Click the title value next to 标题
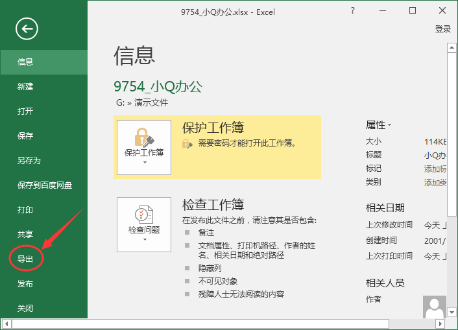Screen dimensions: 458x330 pyautogui.click(x=435, y=155)
